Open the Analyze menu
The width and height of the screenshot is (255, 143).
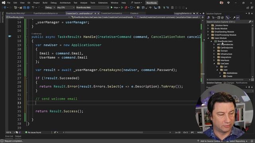pyautogui.click(x=84, y=3)
